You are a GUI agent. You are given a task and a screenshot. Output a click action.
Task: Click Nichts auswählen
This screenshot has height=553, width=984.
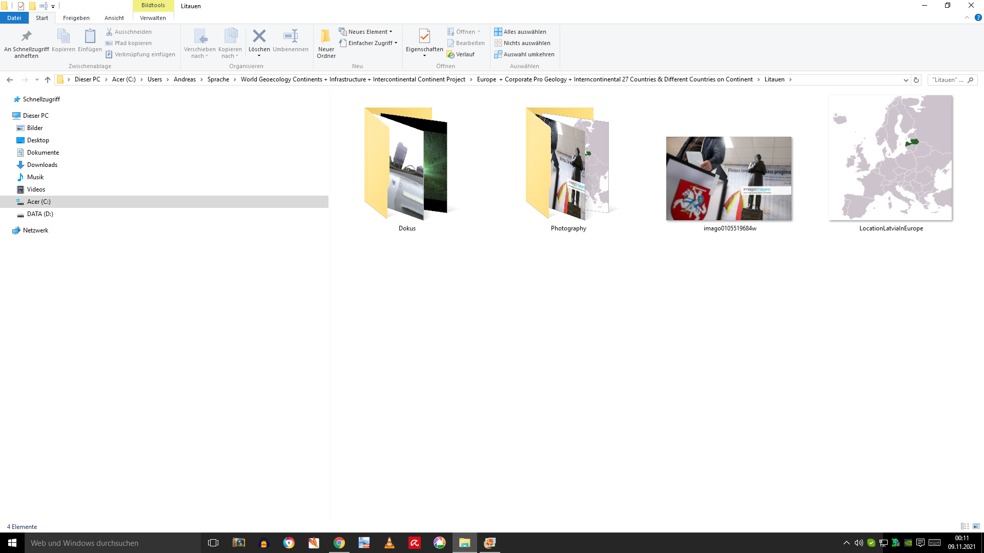(522, 43)
